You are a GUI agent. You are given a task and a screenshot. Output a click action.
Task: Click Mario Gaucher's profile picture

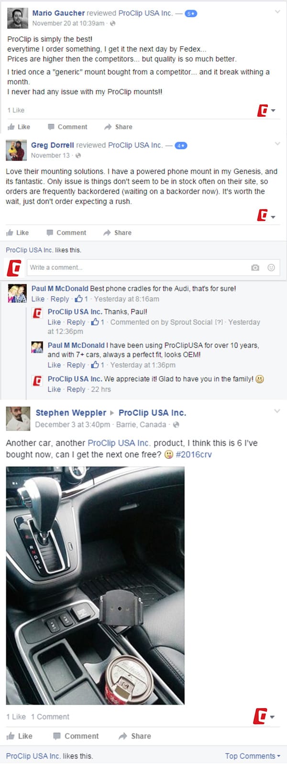click(x=17, y=18)
